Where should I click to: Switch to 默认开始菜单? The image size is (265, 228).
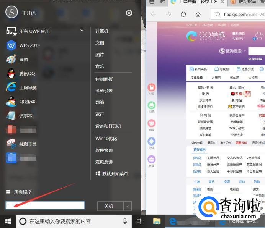pyautogui.click(x=112, y=174)
